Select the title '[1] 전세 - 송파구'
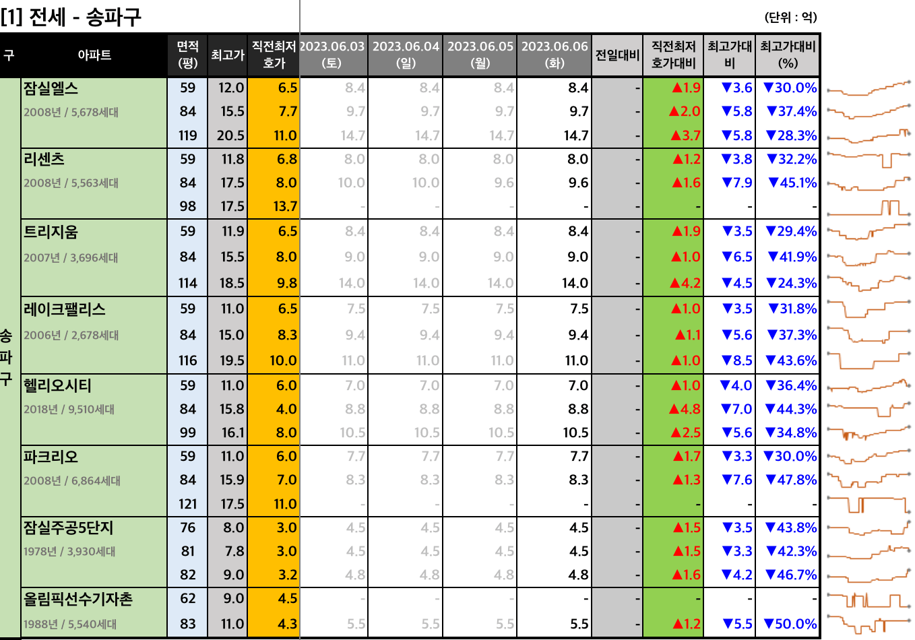Image resolution: width=915 pixels, height=640 pixels. tap(71, 16)
